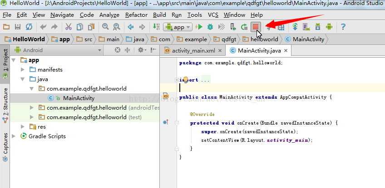Select MainActivity in the project tree
The width and height of the screenshot is (385, 188).
pyautogui.click(x=79, y=98)
